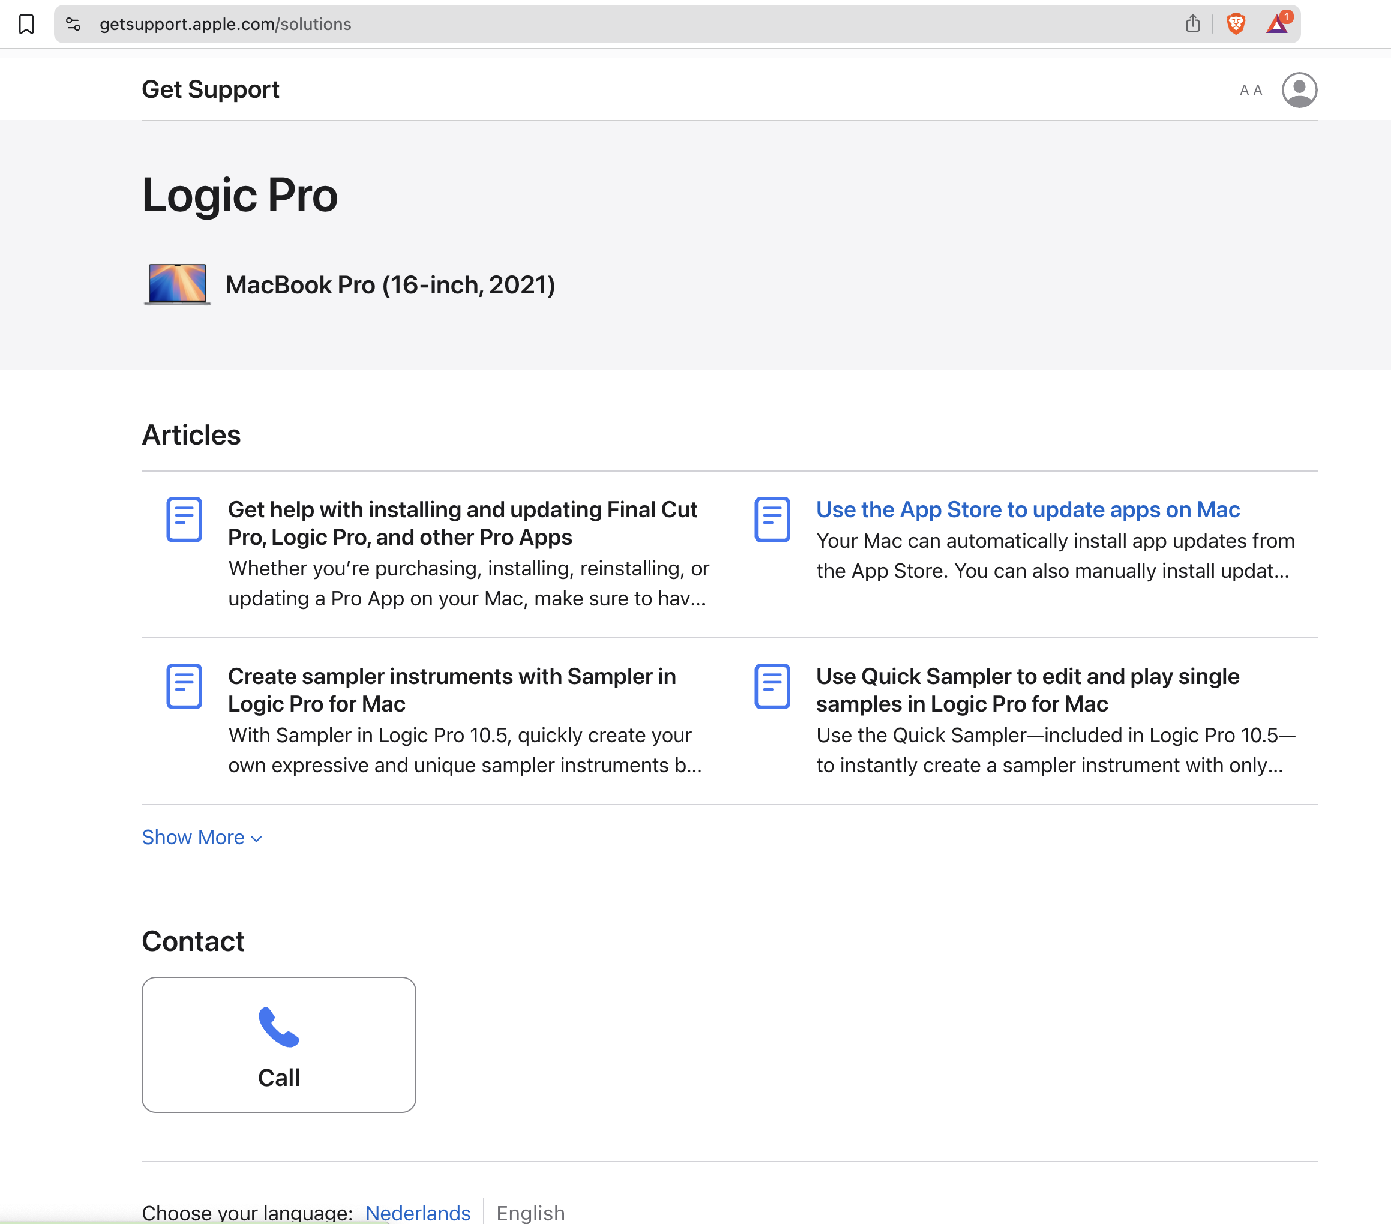Open Brave Shields lion icon

click(1236, 24)
